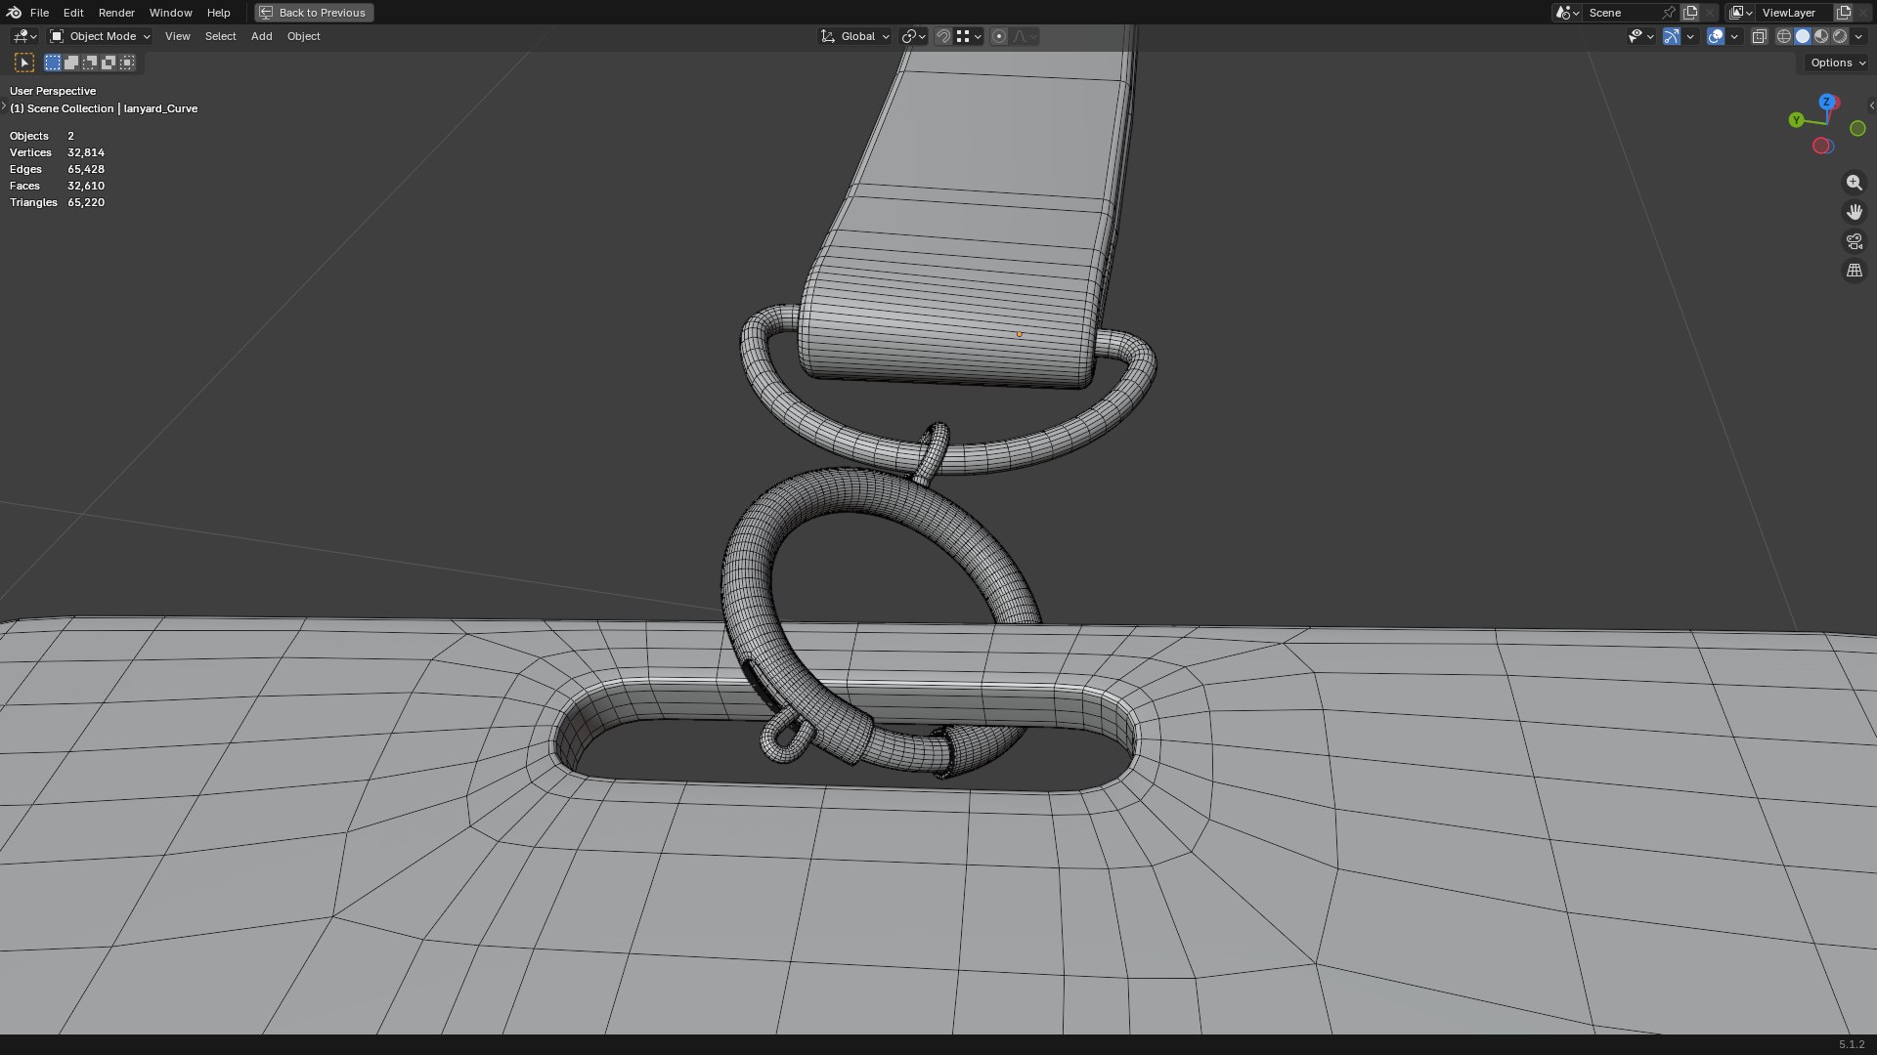Click the zoom magnifier icon in viewport
The height and width of the screenshot is (1055, 1877).
coord(1854,183)
